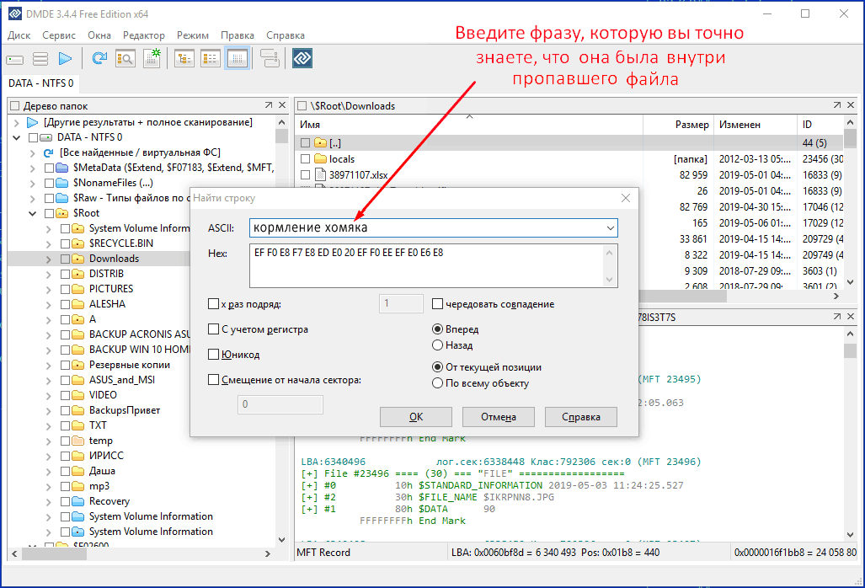Select 'По всему объекту' radio option
The image size is (865, 588).
tap(437, 383)
